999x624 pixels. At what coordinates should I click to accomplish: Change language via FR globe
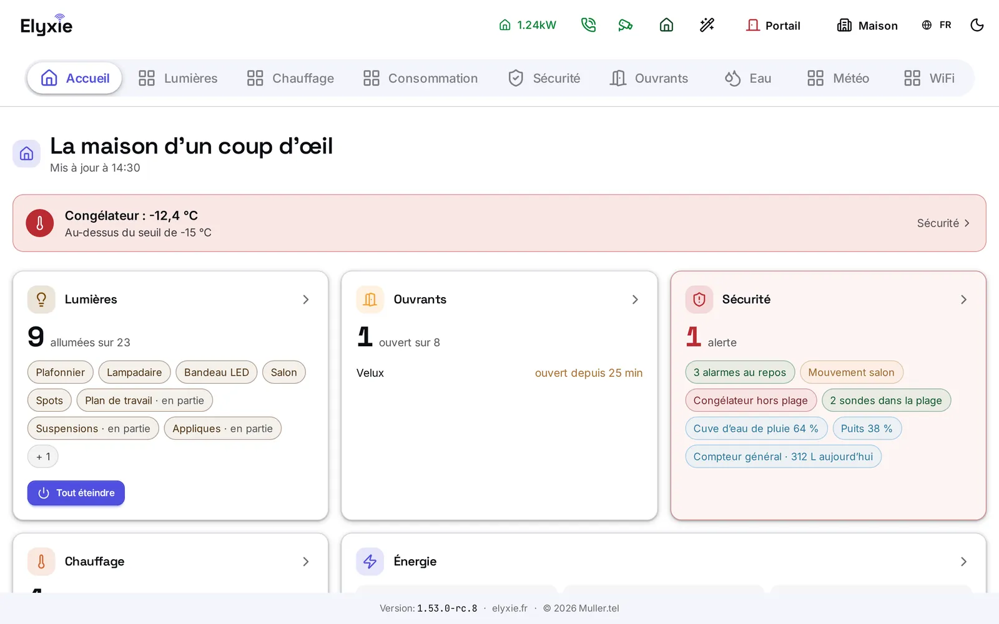(937, 25)
